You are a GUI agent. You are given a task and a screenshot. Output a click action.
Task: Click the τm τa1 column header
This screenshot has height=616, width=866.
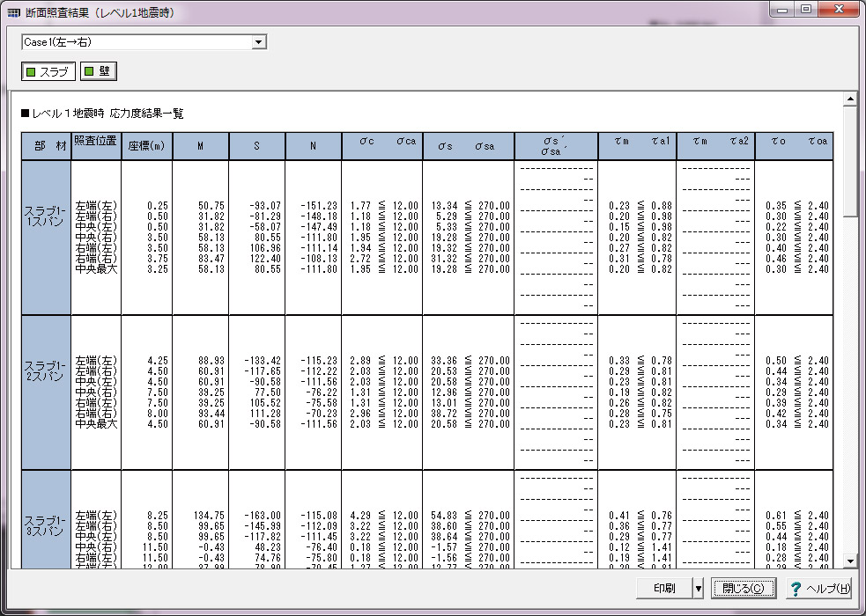point(637,146)
